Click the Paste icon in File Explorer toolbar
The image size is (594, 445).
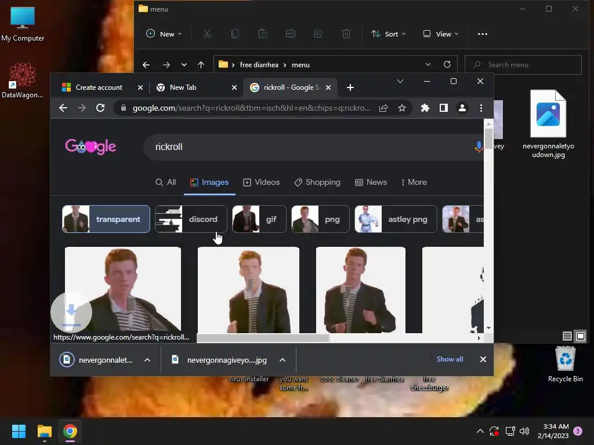point(263,34)
